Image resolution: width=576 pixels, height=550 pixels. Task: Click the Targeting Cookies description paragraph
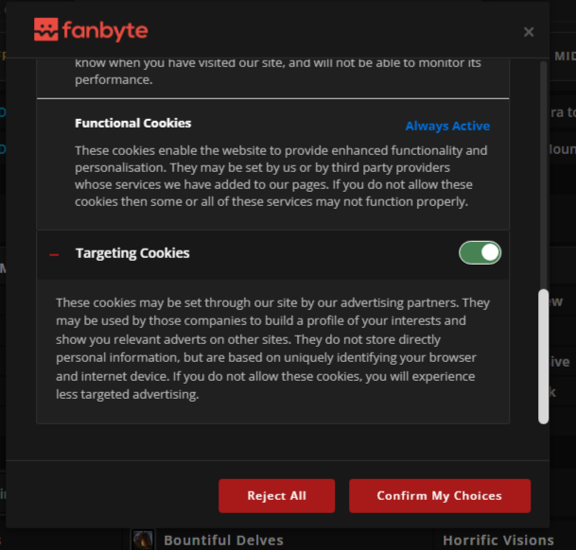tap(272, 349)
